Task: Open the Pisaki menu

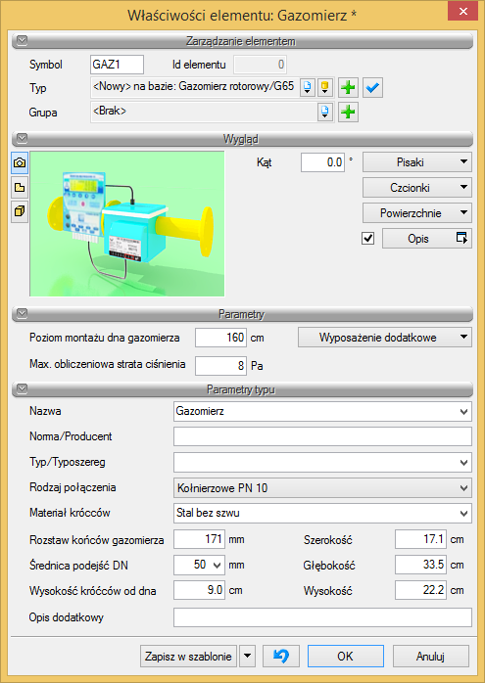Action: coord(417,162)
